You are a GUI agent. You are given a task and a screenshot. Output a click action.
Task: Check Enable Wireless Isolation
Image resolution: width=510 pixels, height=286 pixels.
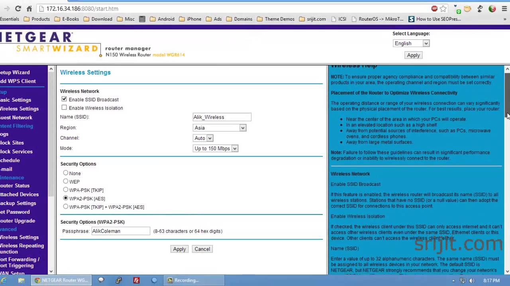(x=64, y=107)
